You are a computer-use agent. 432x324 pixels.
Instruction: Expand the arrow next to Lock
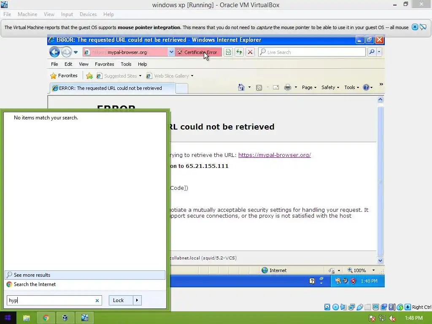coord(137,300)
